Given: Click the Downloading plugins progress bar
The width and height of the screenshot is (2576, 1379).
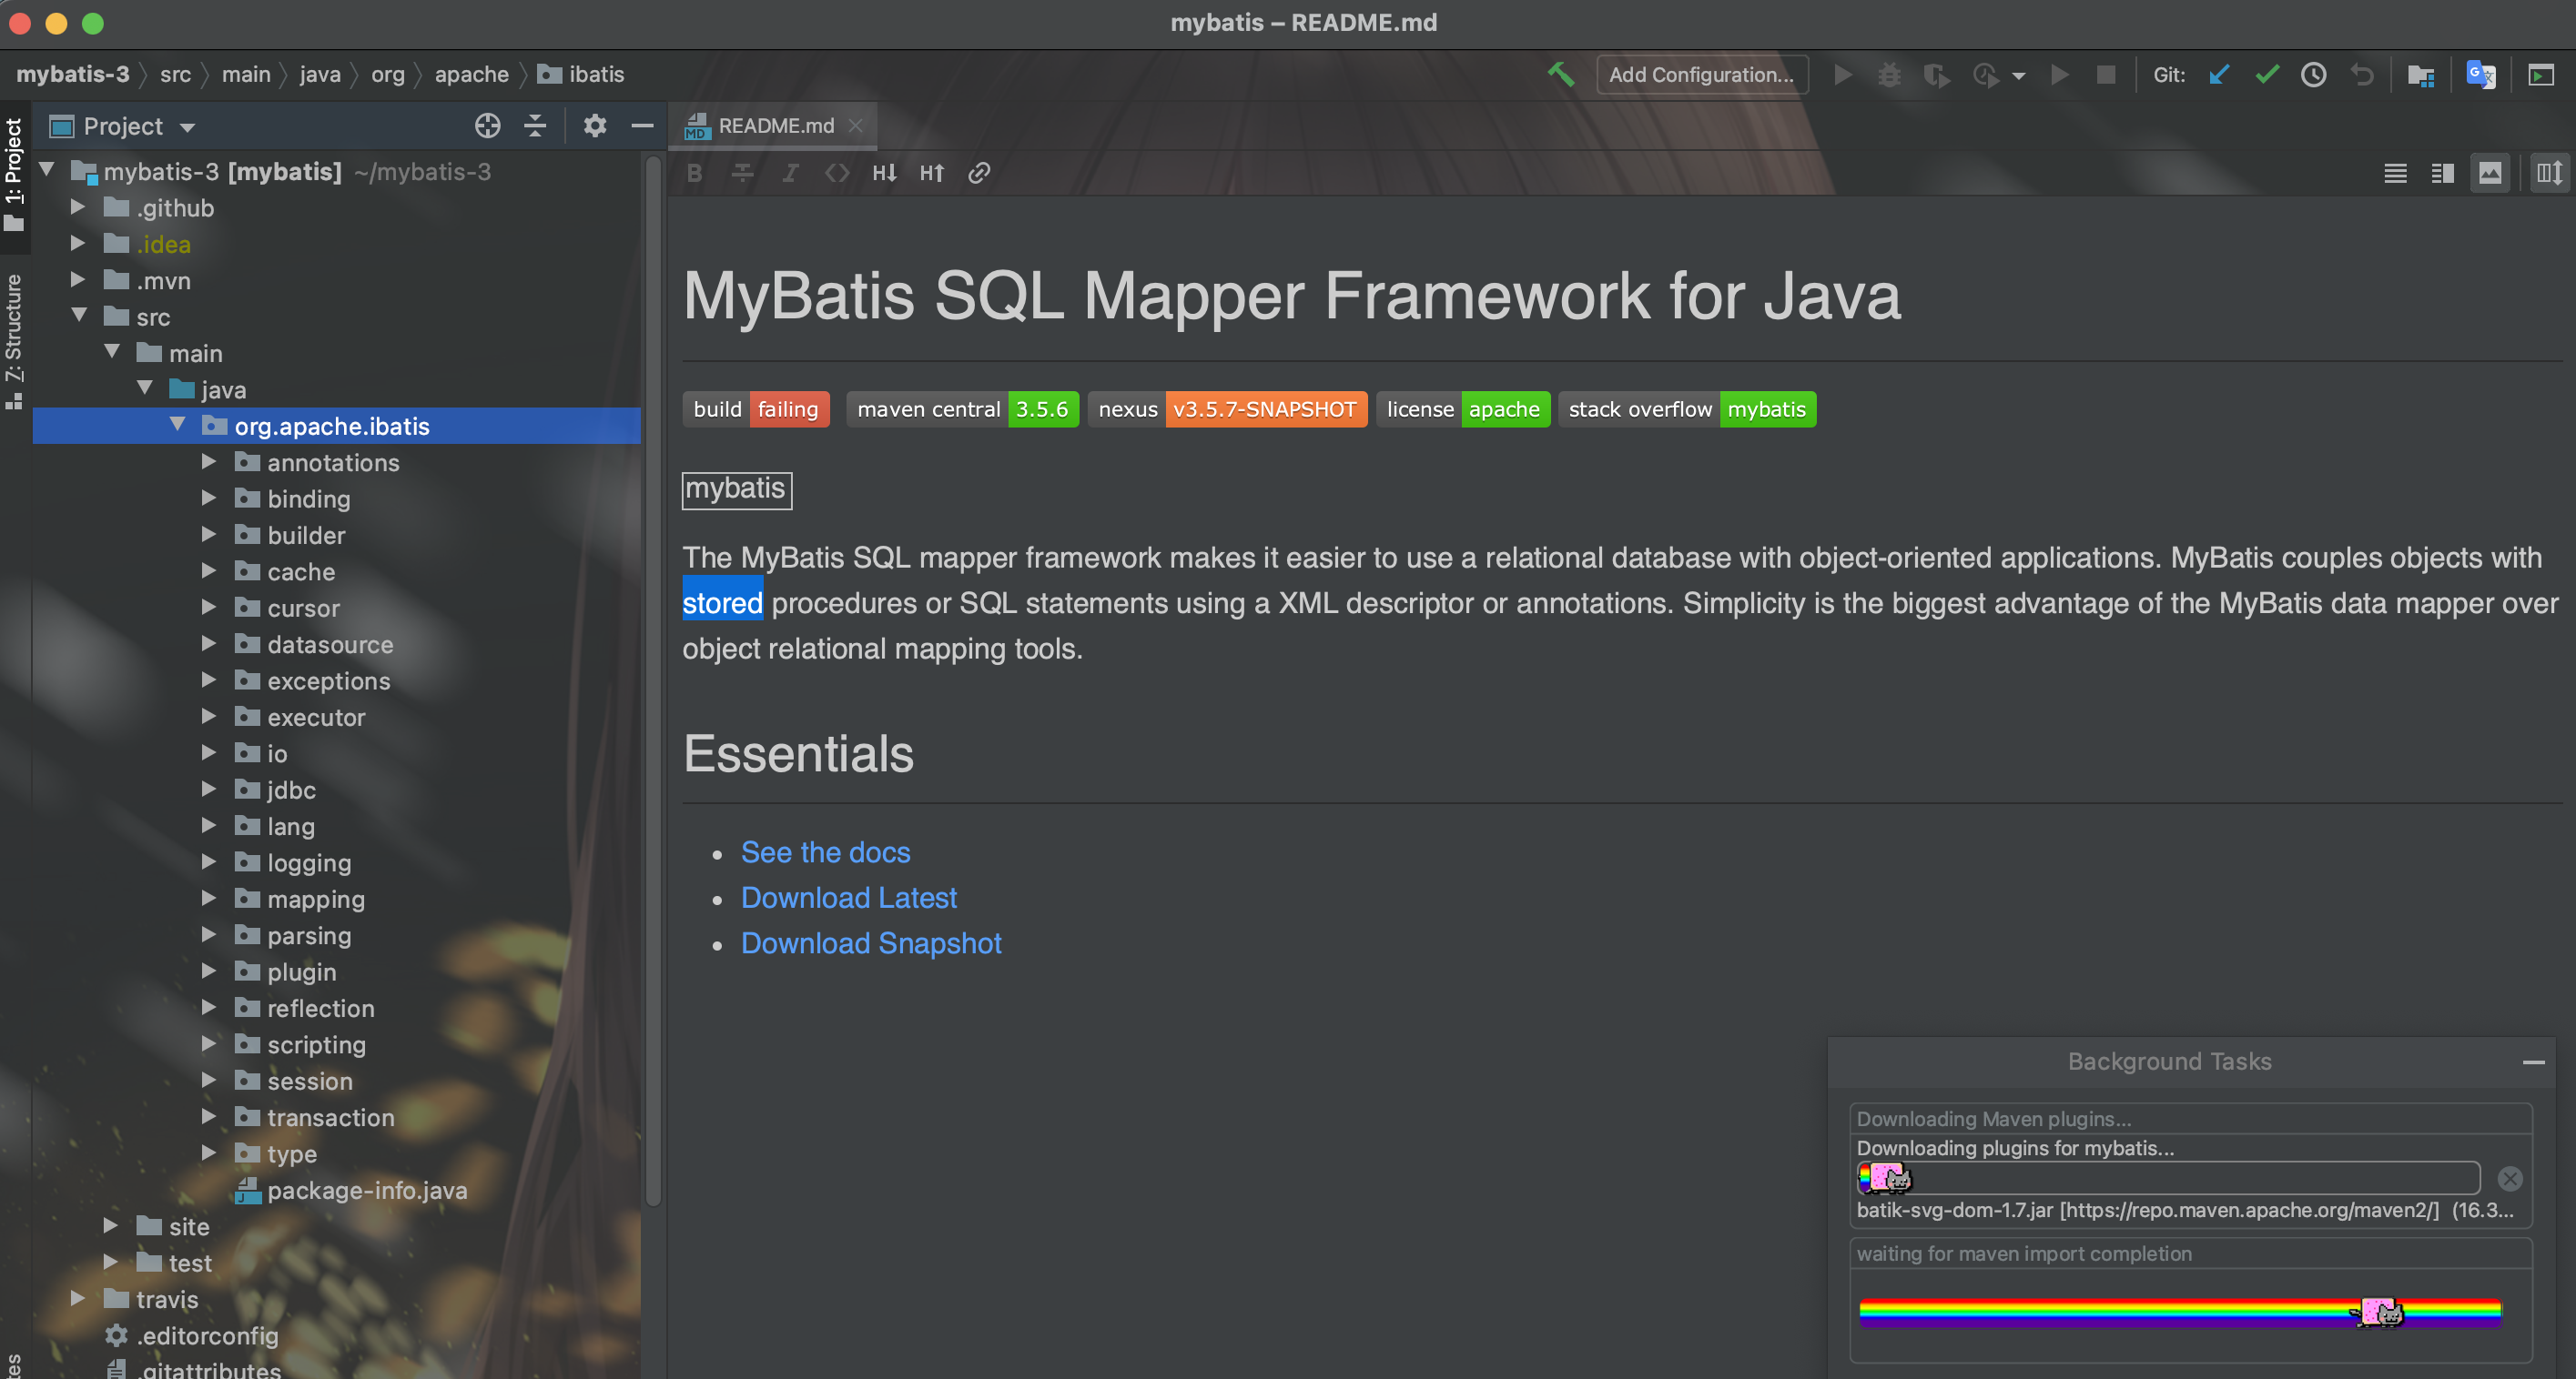Looking at the screenshot, I should (2168, 1178).
